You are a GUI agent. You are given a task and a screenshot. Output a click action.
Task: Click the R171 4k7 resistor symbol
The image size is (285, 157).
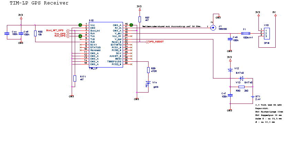click(x=75, y=78)
